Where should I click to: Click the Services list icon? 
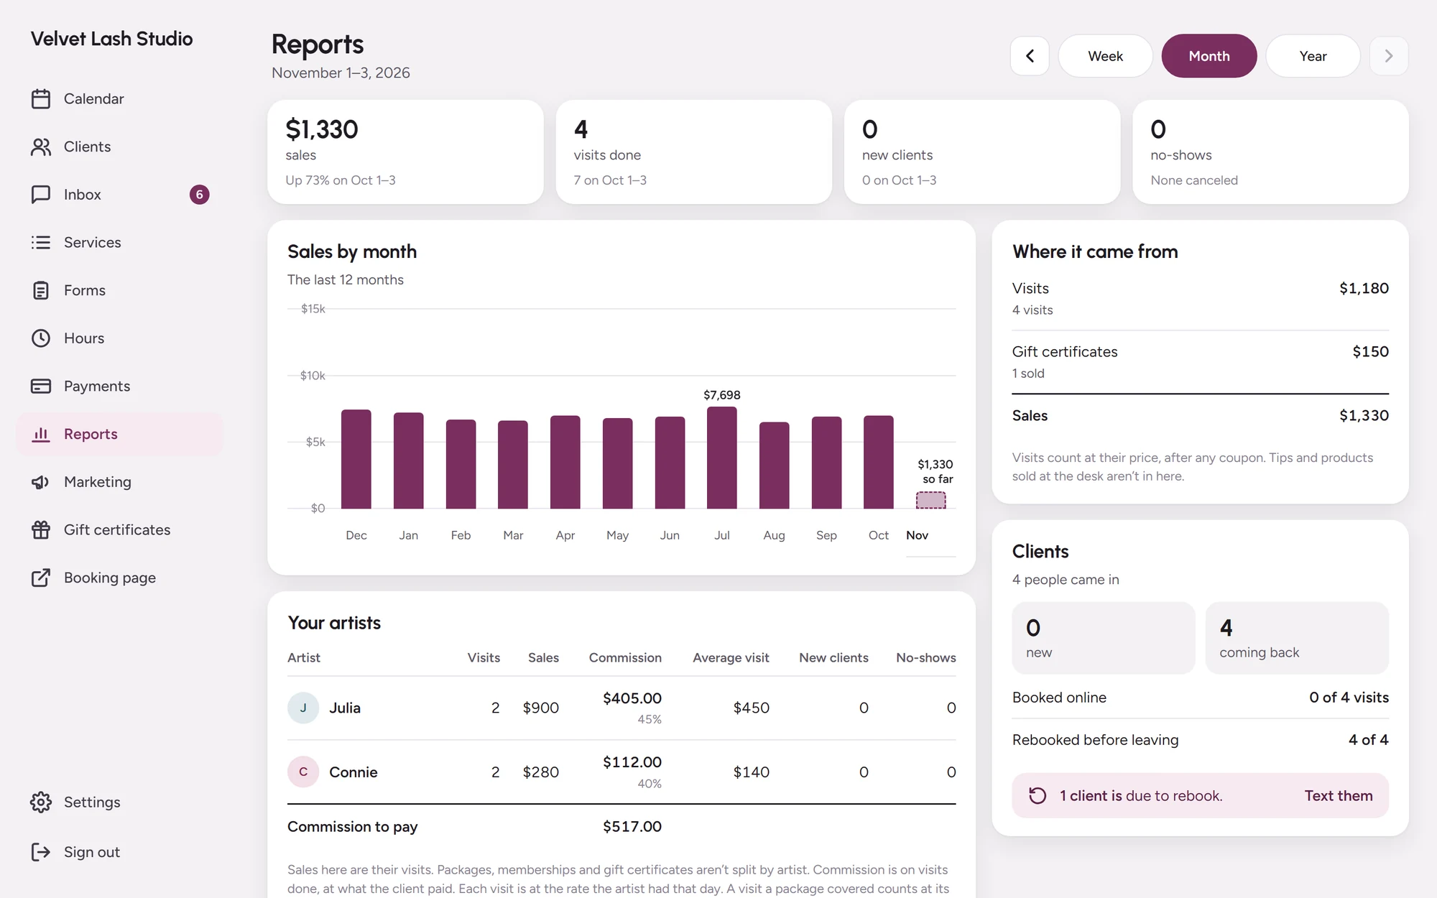[41, 242]
